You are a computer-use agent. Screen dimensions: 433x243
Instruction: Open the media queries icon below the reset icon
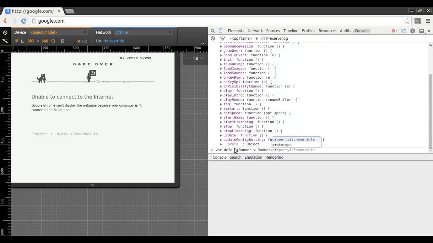(5, 41)
